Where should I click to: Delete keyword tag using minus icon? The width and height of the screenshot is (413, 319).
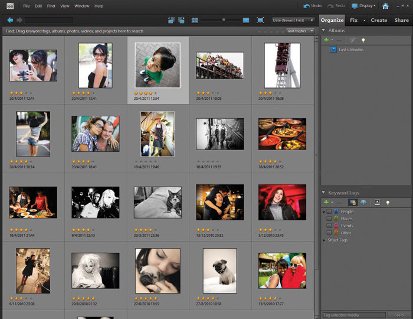[x=339, y=203]
